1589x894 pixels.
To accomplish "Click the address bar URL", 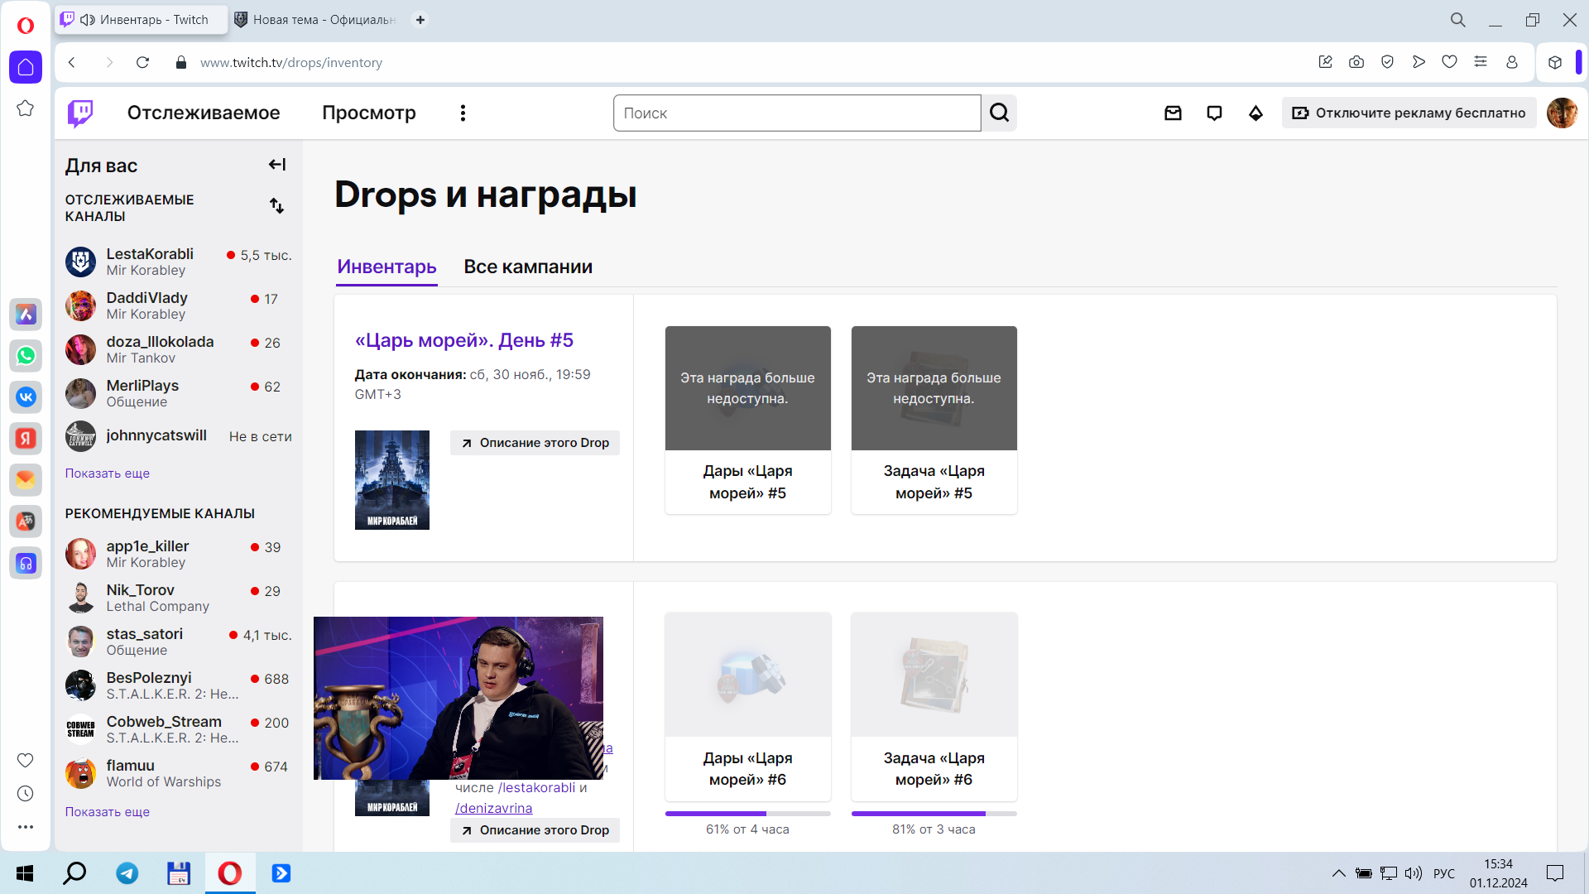I will tap(291, 63).
